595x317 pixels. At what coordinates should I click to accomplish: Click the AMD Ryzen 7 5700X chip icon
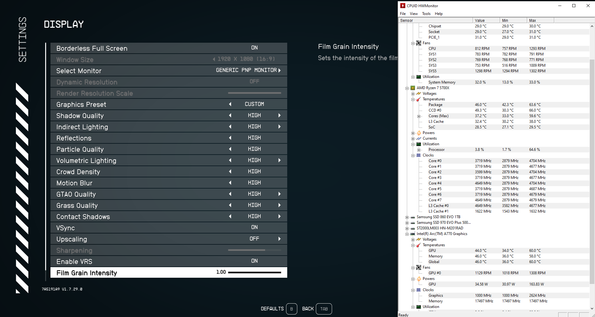pyautogui.click(x=413, y=88)
